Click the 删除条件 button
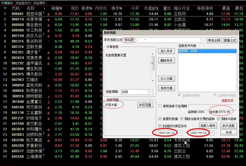 166,60
